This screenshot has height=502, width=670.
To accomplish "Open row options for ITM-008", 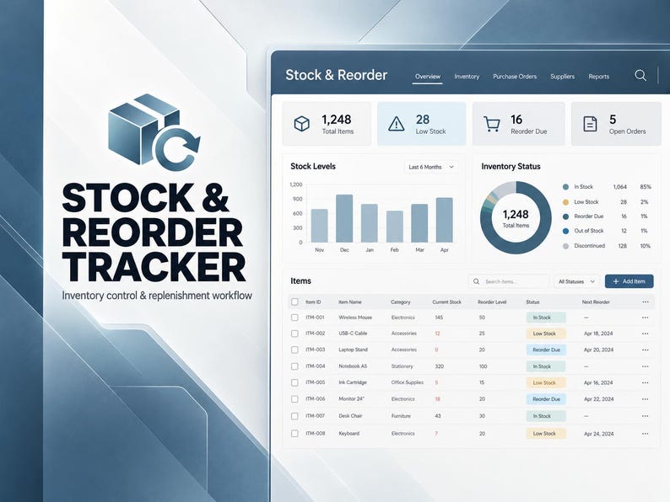I will pyautogui.click(x=646, y=433).
